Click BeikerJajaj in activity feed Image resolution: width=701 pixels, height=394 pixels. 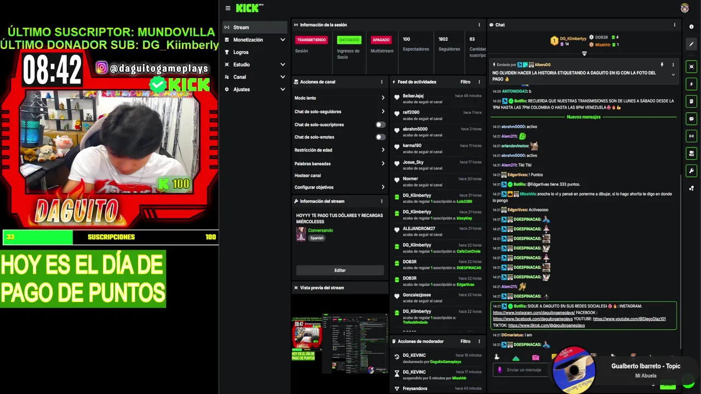click(413, 96)
